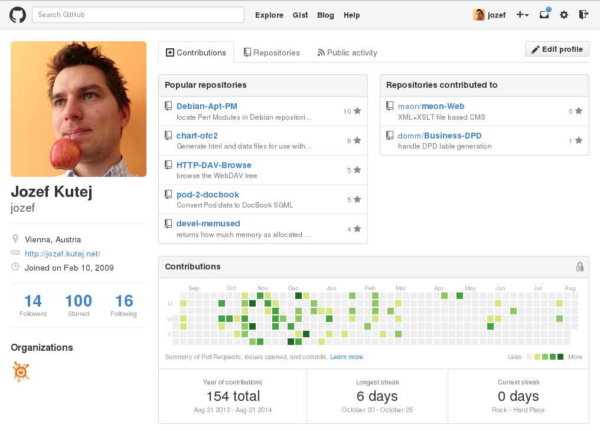Click the repo icon beside Business-DPD

point(390,135)
